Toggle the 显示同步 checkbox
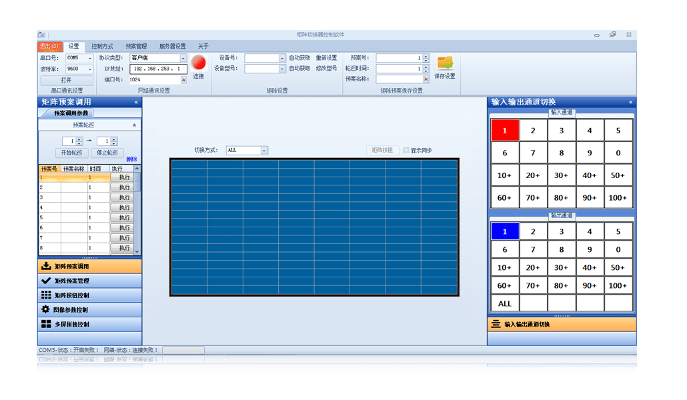The height and width of the screenshot is (400, 687). [406, 151]
